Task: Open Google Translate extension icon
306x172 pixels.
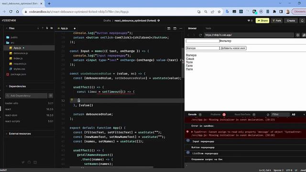Action: [228, 11]
